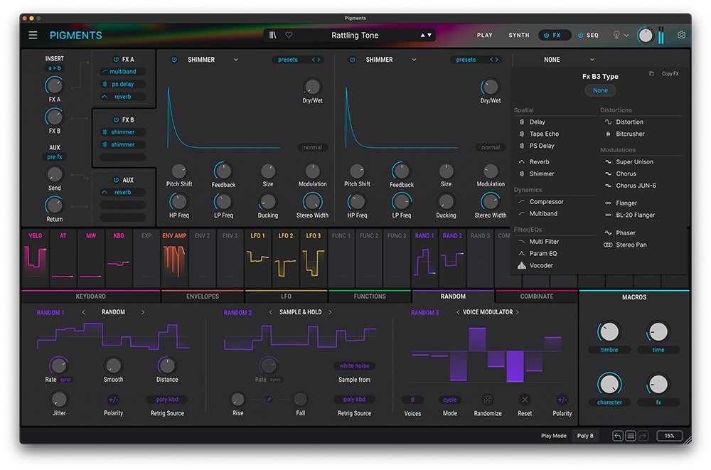Click the 'timbre' macro knob
The height and width of the screenshot is (470, 711).
pos(609,331)
